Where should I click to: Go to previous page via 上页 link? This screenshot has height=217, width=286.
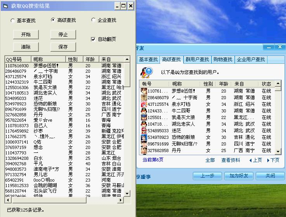(257, 160)
